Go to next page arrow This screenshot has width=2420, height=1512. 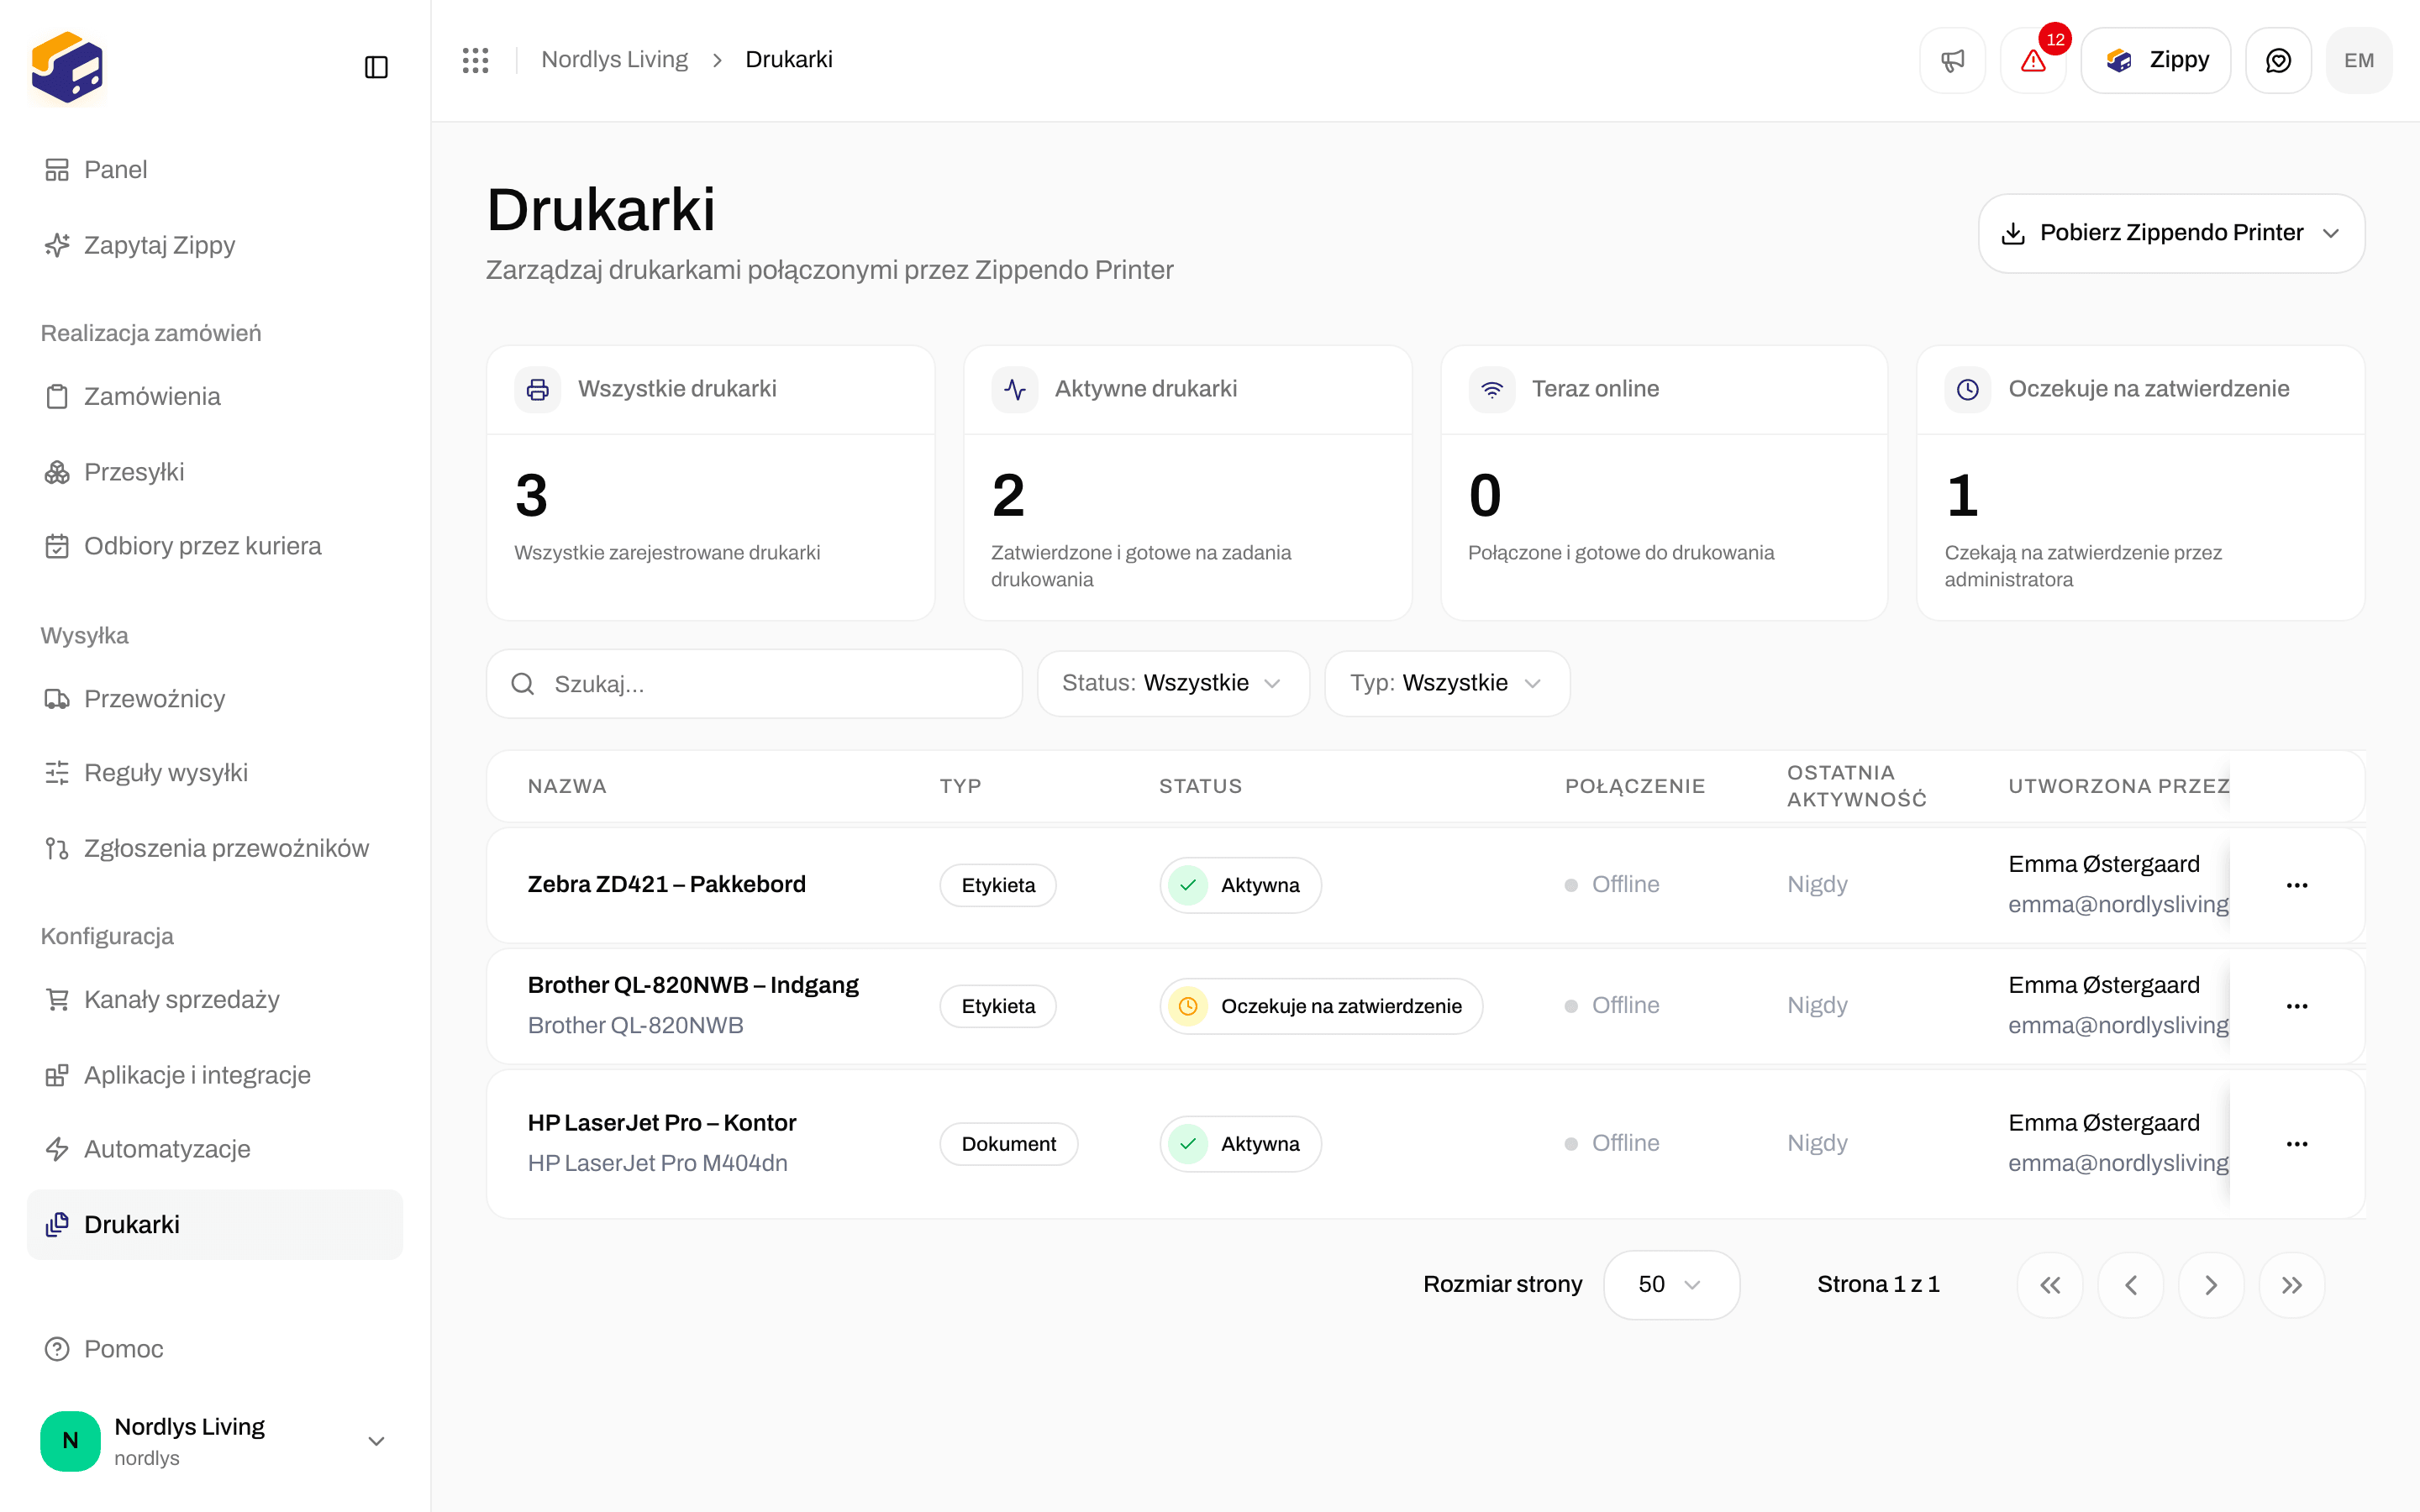(x=2211, y=1285)
